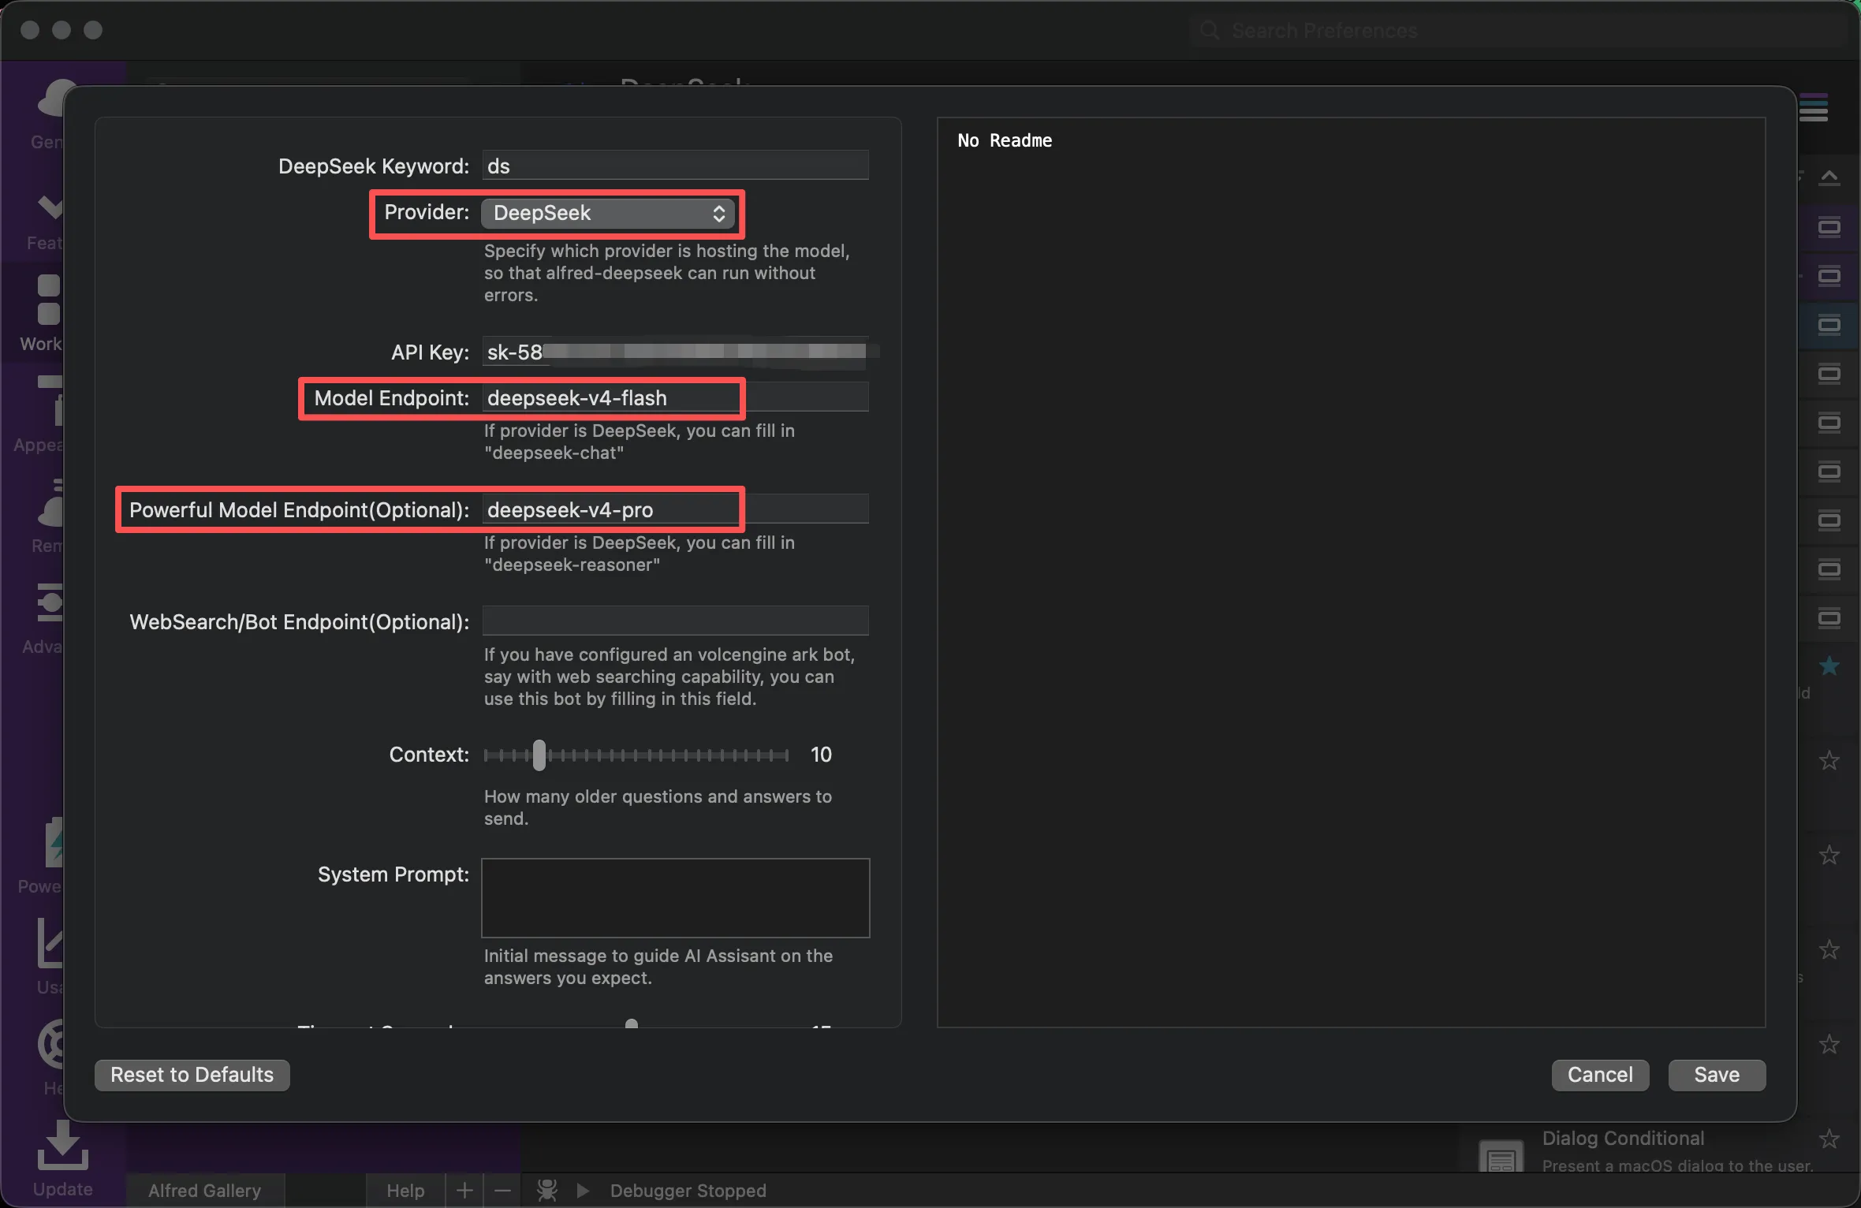
Task: Open the Update section in sidebar
Action: [x=62, y=1159]
